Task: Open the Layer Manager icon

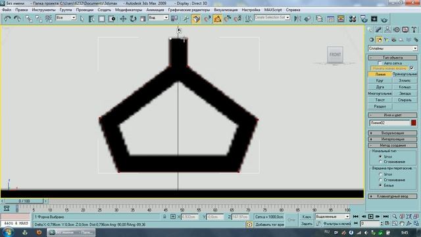Action: click(x=319, y=18)
